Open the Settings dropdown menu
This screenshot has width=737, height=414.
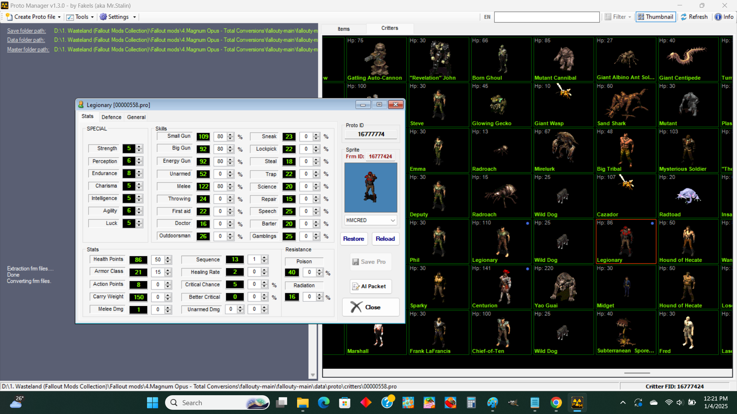pyautogui.click(x=118, y=17)
